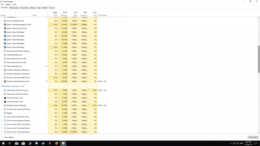This screenshot has width=260, height=146.
Task: Click the Service Host: COM+ Event Syste... gear icon
Action: click(5, 124)
